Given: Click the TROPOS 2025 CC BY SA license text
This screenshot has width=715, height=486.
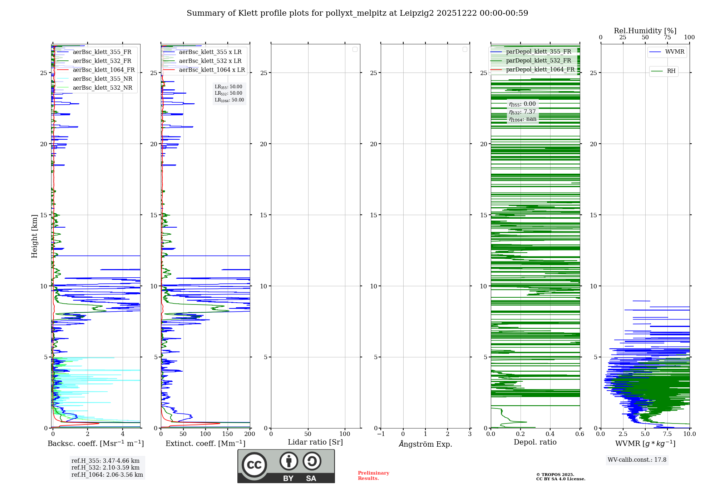Looking at the screenshot, I should point(560,477).
